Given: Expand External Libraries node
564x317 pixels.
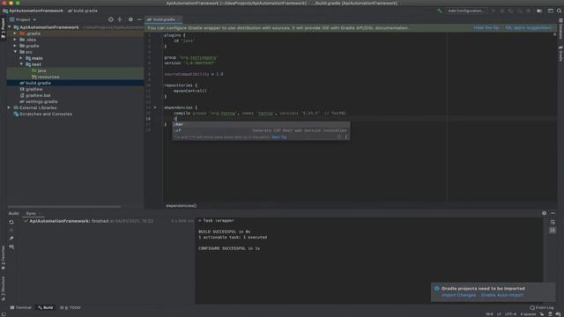Looking at the screenshot, I should point(9,107).
